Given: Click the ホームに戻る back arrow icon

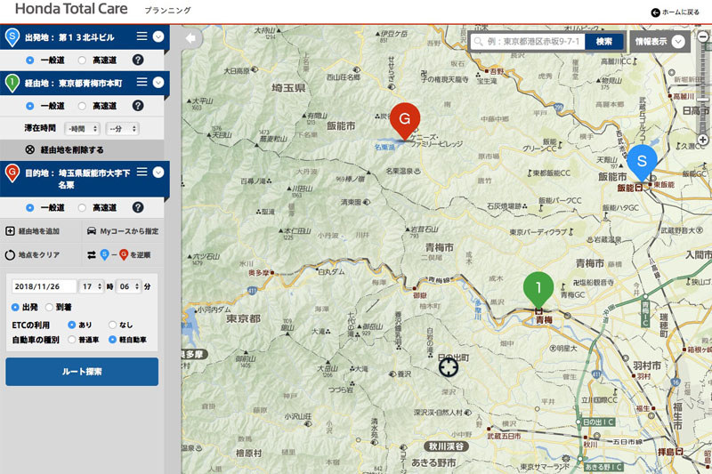Looking at the screenshot, I should click(x=655, y=12).
